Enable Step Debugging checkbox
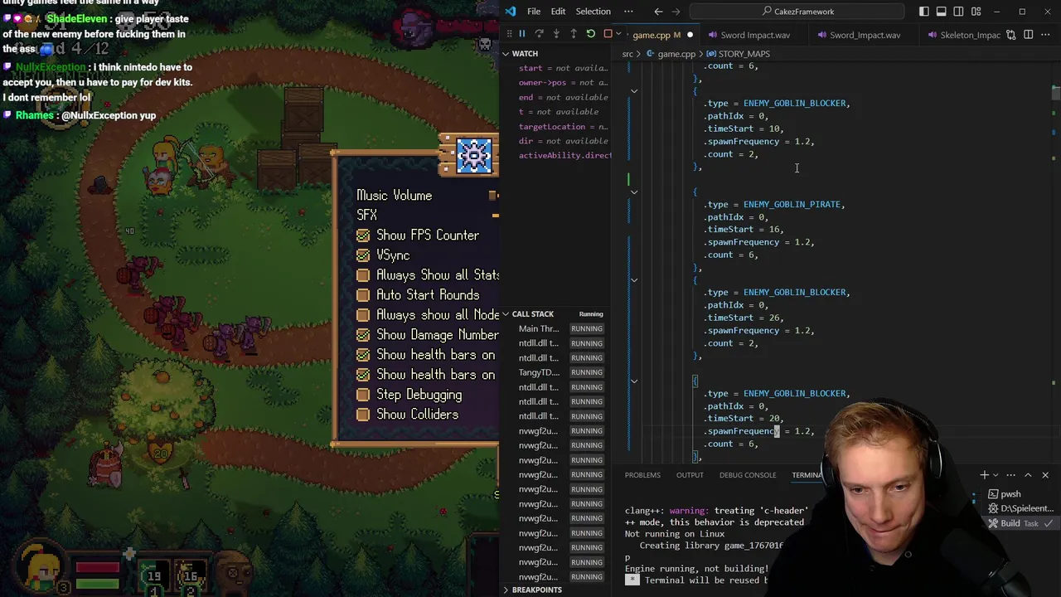This screenshot has height=597, width=1061. 363,395
